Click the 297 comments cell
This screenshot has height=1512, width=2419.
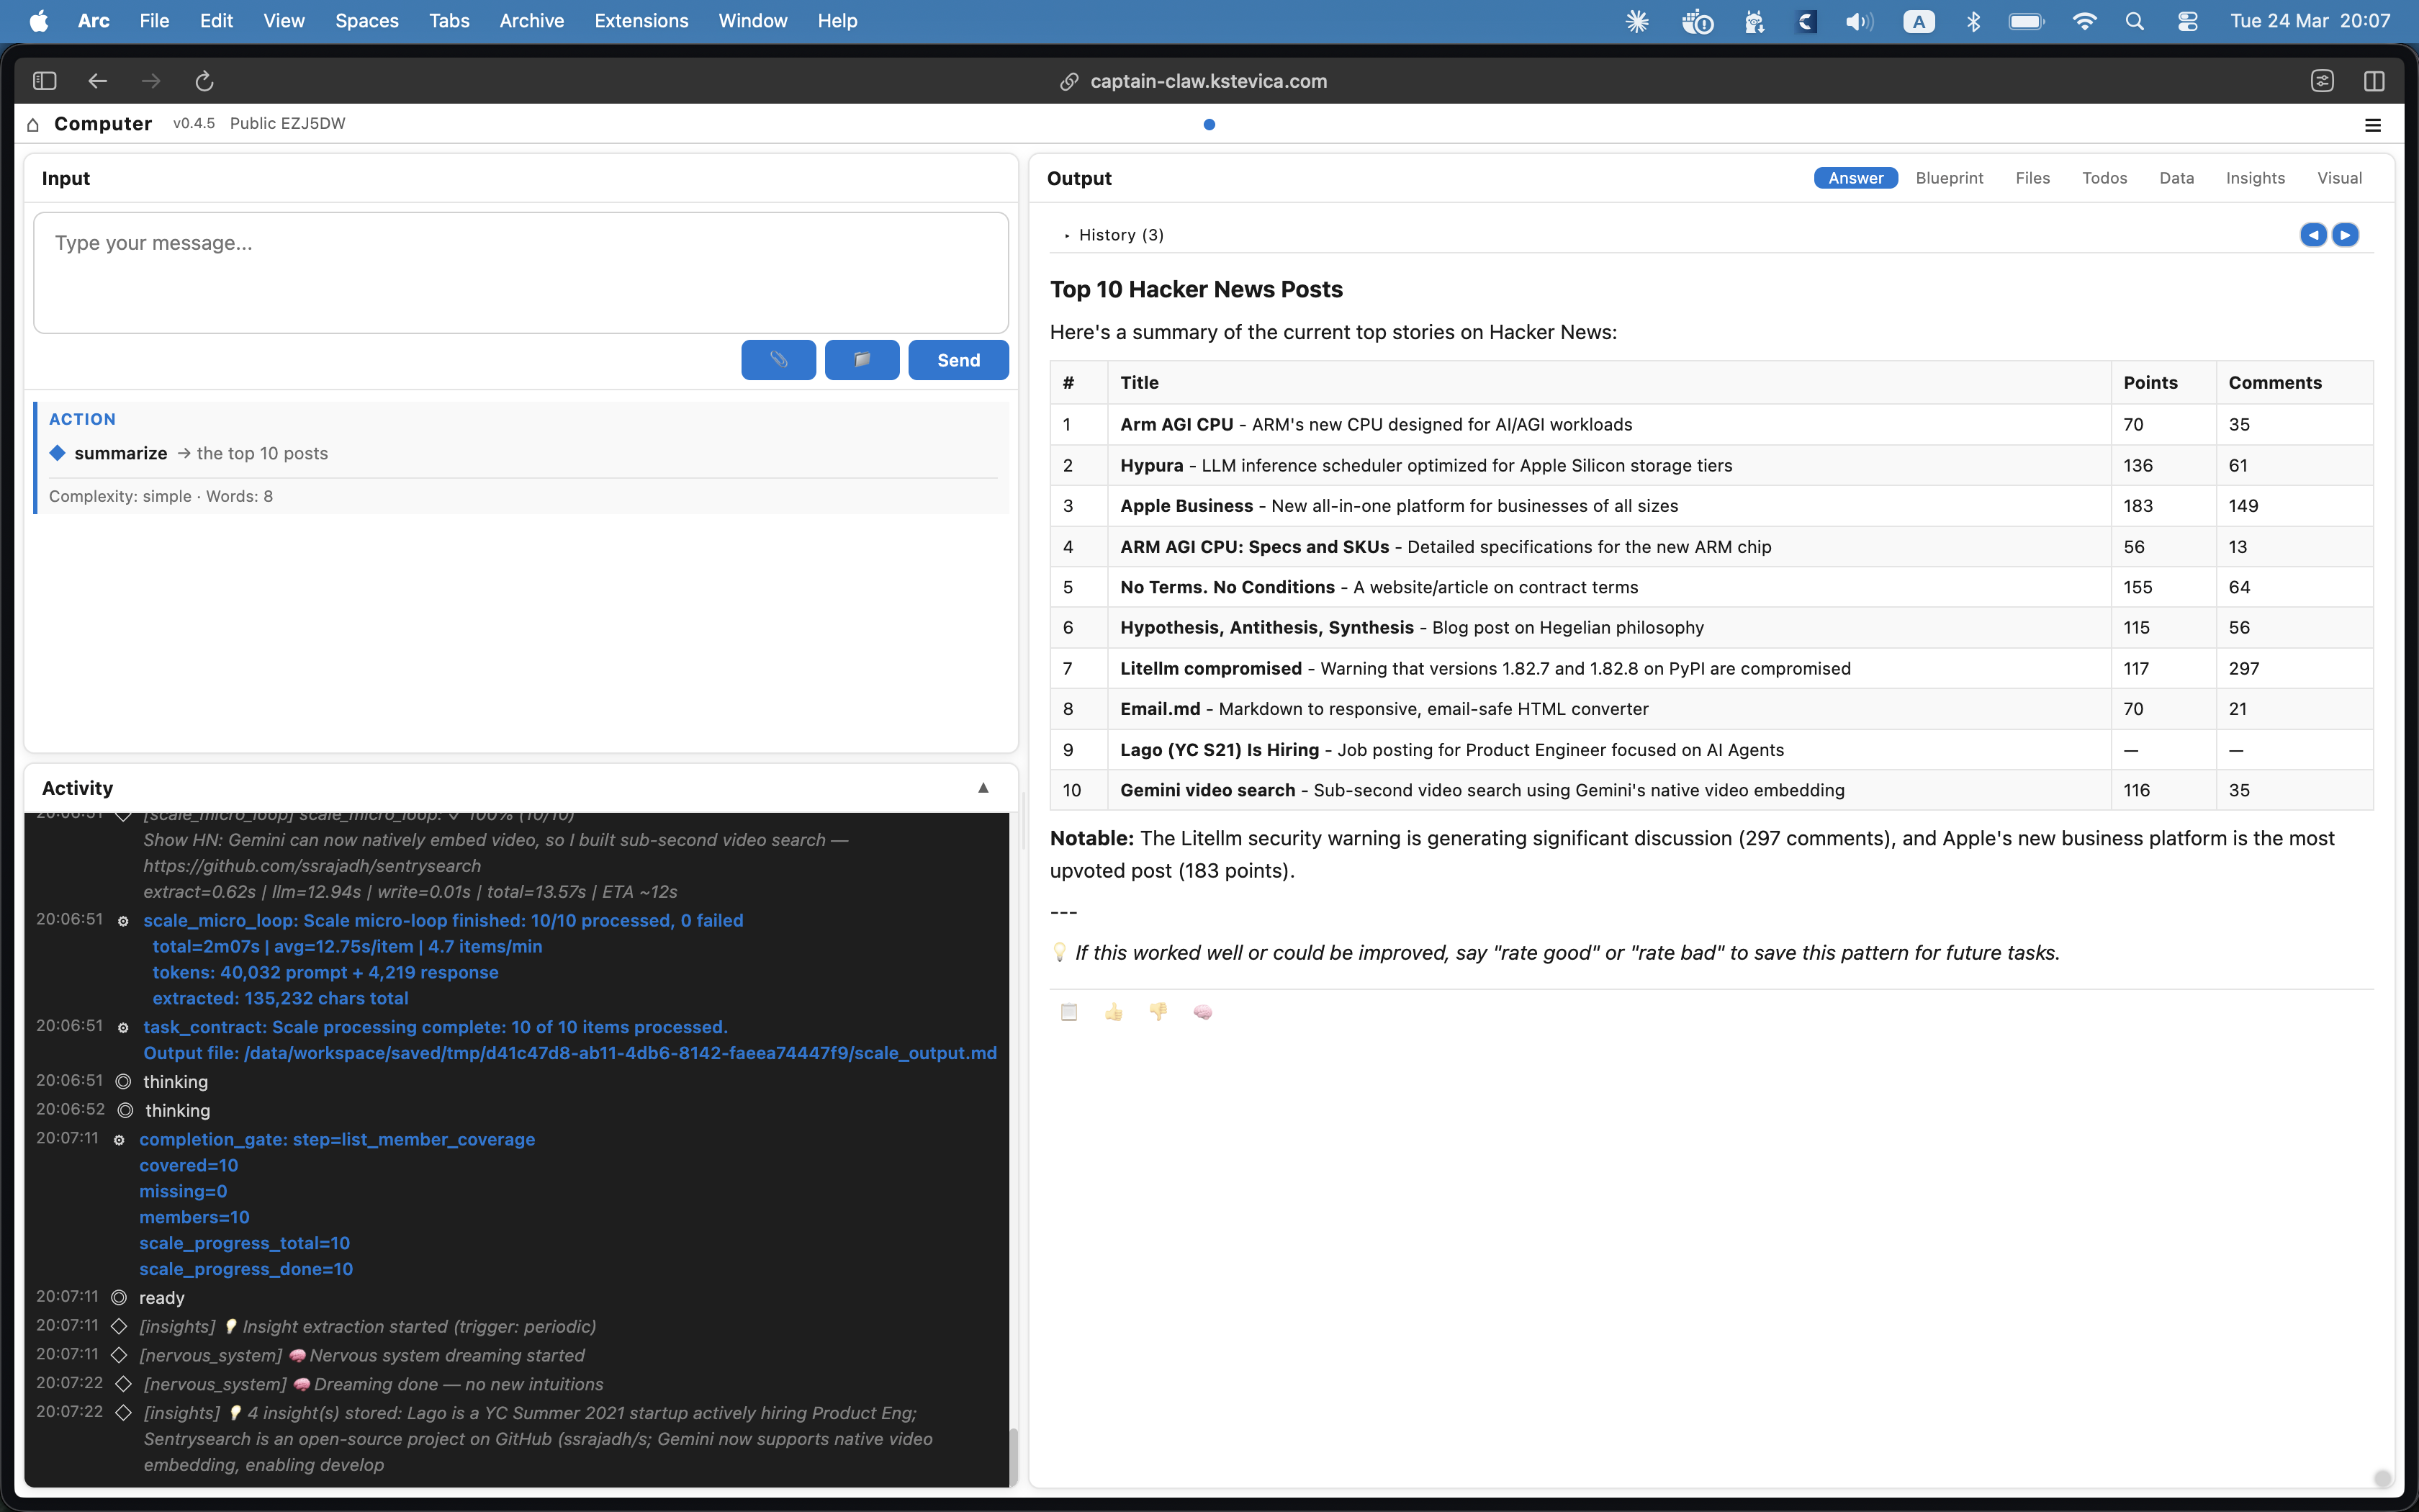[2244, 668]
